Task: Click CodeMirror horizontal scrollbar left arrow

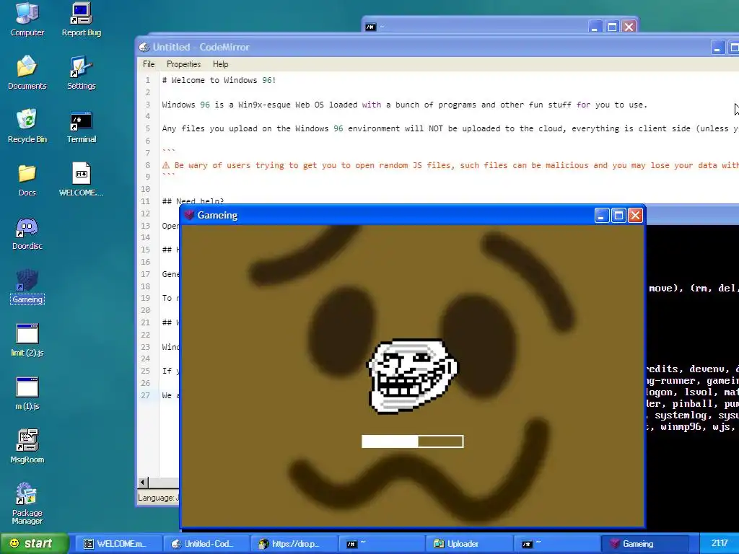Action: [143, 482]
